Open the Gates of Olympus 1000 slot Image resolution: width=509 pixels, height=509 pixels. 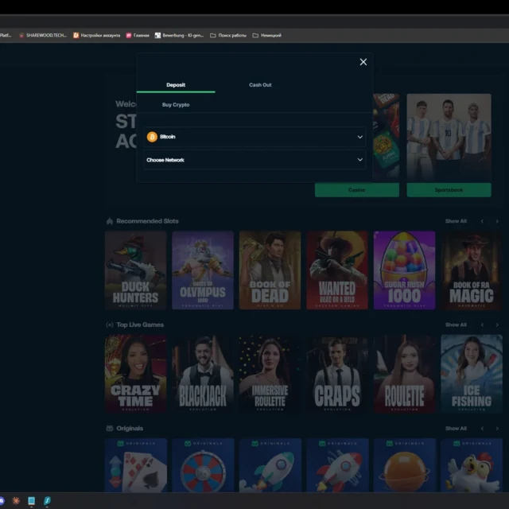pos(203,270)
